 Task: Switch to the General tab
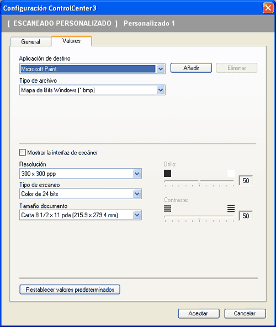coord(31,41)
